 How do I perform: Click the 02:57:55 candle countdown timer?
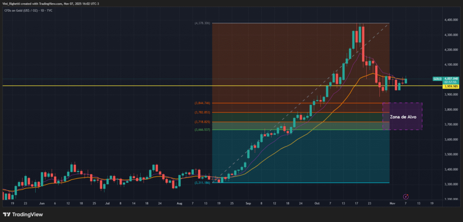(451, 82)
